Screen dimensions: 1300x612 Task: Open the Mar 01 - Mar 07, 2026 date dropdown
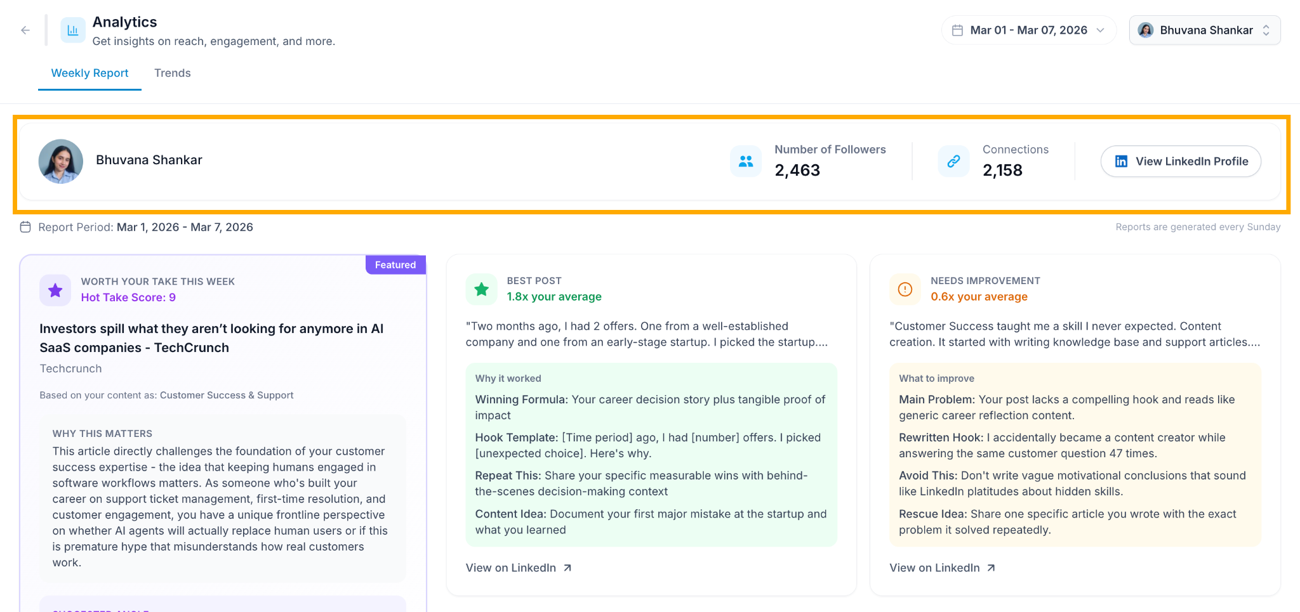(1029, 30)
